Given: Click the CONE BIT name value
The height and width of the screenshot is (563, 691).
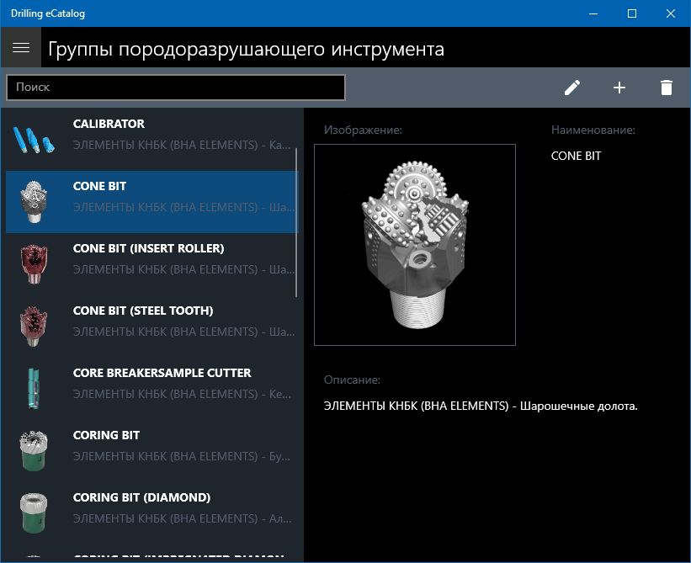Looking at the screenshot, I should [x=576, y=156].
